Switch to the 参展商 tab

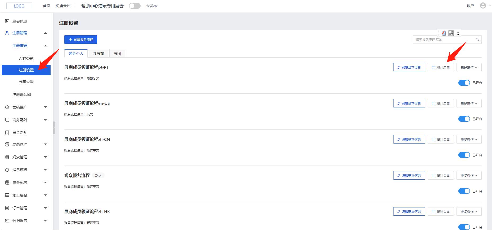(x=99, y=54)
